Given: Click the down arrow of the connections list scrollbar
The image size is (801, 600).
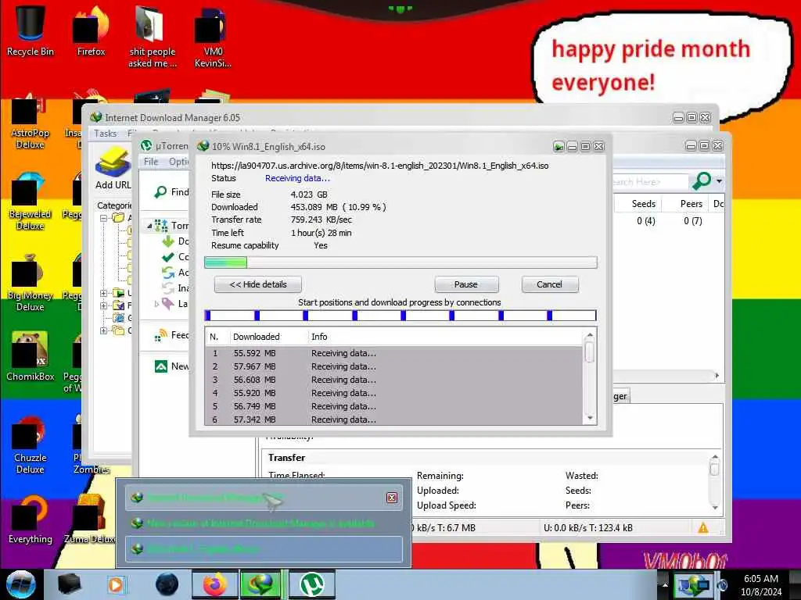Looking at the screenshot, I should point(590,419).
